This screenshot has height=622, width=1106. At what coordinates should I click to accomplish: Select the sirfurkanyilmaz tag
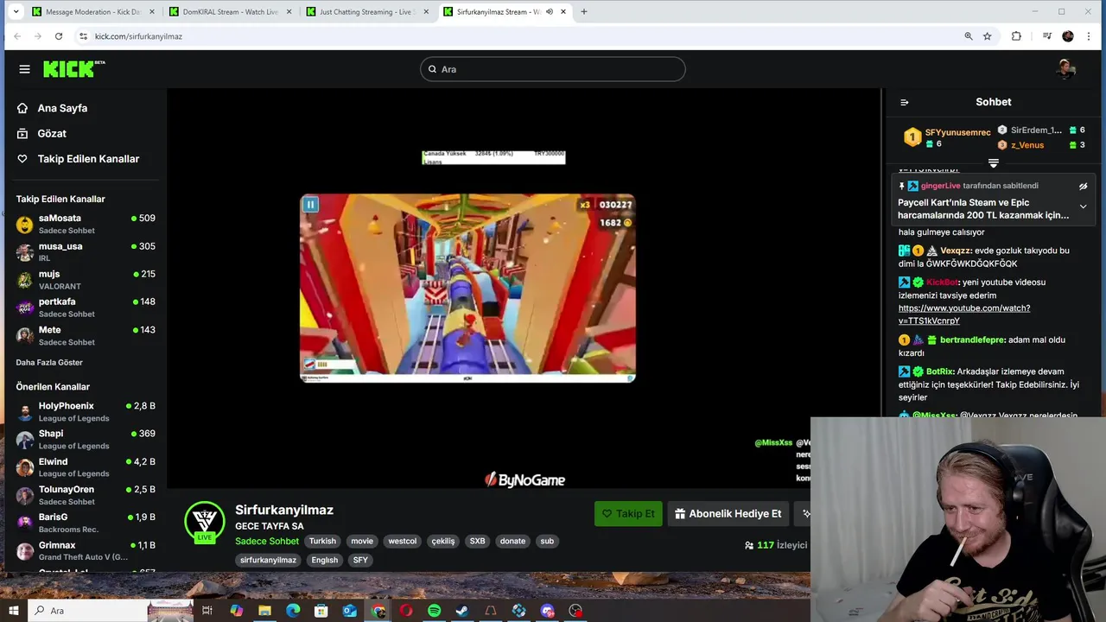268,560
